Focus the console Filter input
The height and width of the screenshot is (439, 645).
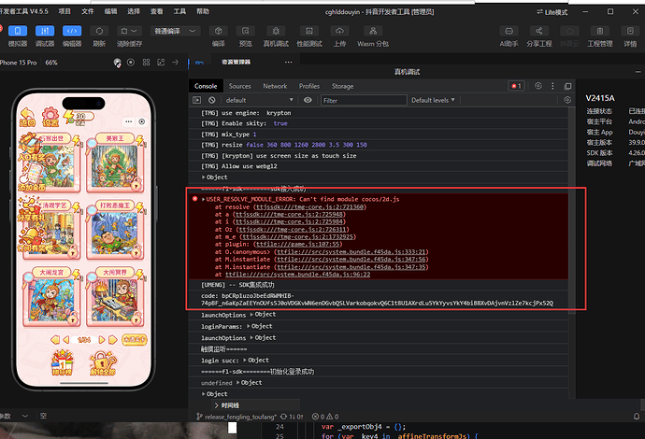tap(364, 100)
